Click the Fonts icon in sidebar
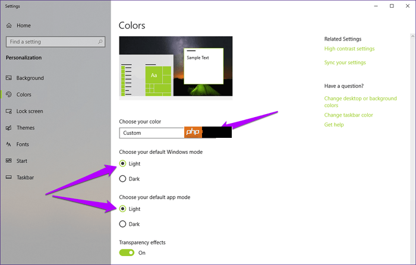416x265 pixels. point(10,144)
